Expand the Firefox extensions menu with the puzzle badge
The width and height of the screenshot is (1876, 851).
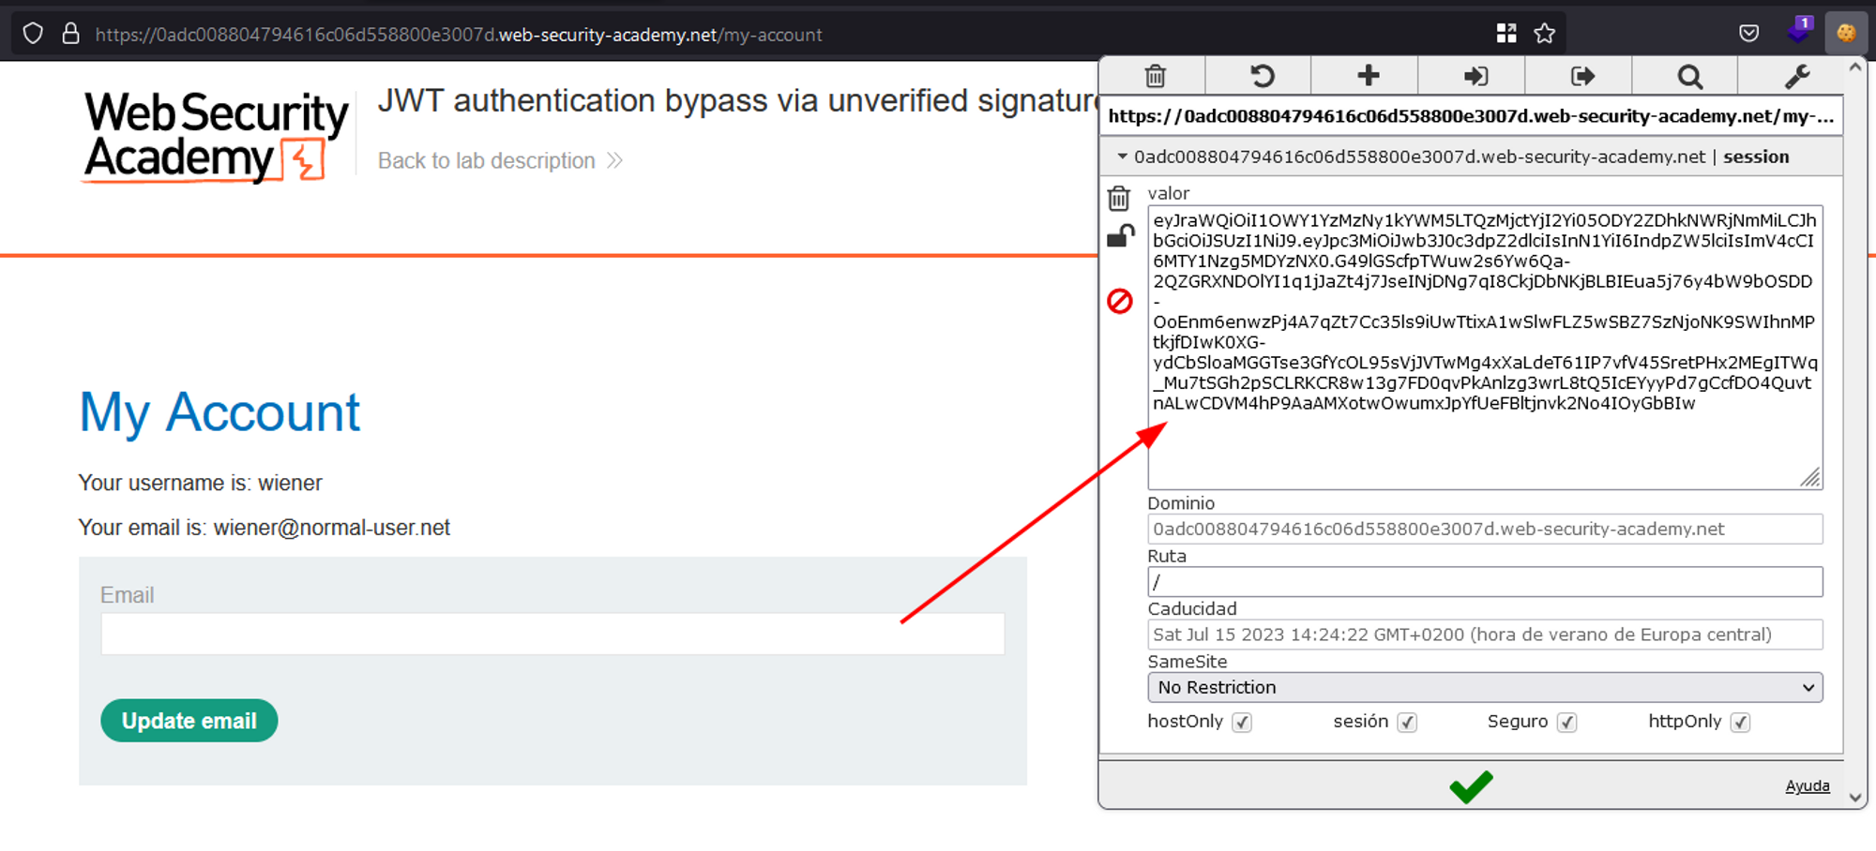click(x=1799, y=32)
